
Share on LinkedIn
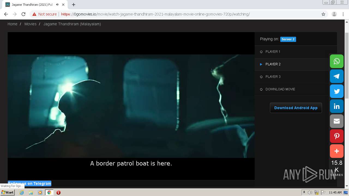337,106
